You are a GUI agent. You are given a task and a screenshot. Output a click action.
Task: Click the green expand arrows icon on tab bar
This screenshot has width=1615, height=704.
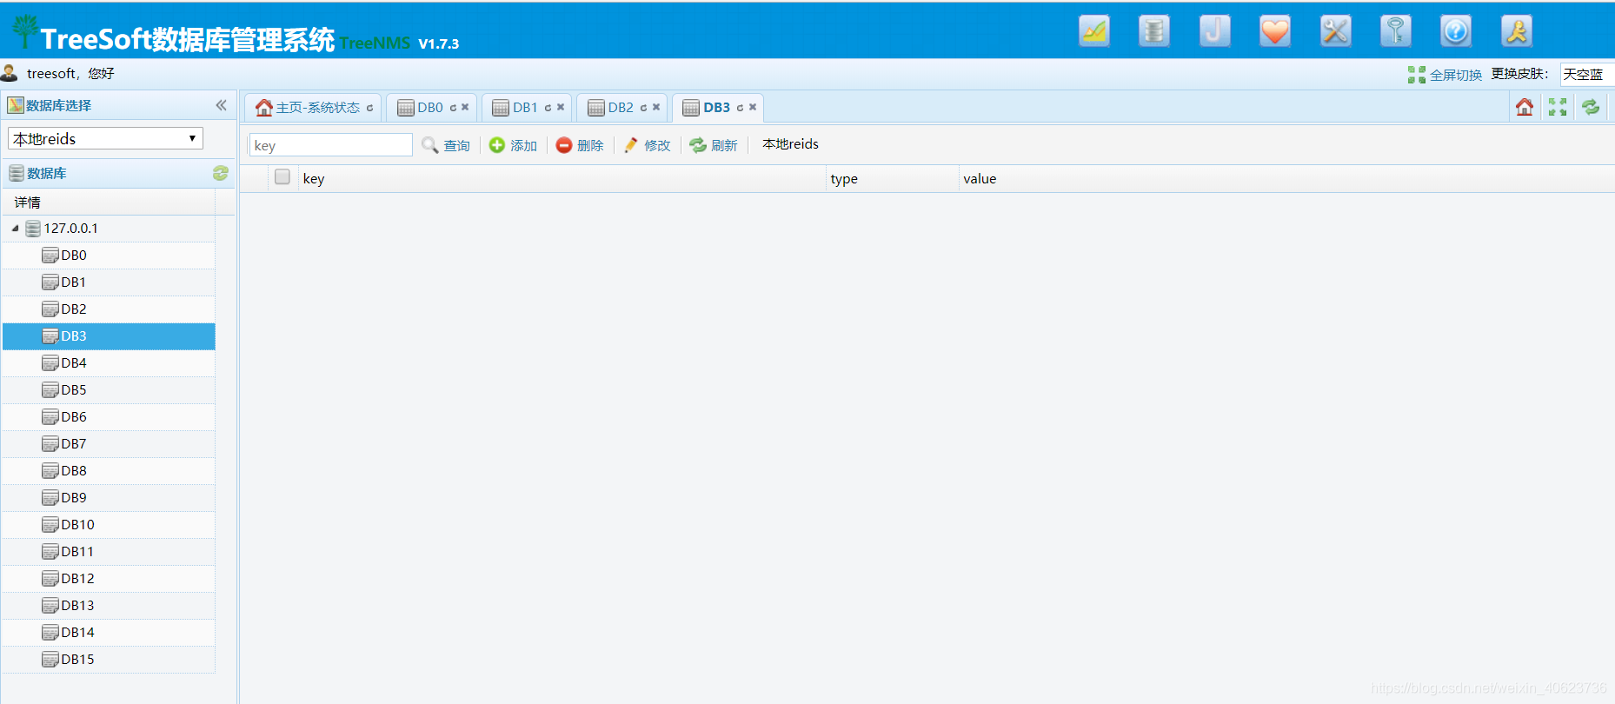tap(1558, 107)
